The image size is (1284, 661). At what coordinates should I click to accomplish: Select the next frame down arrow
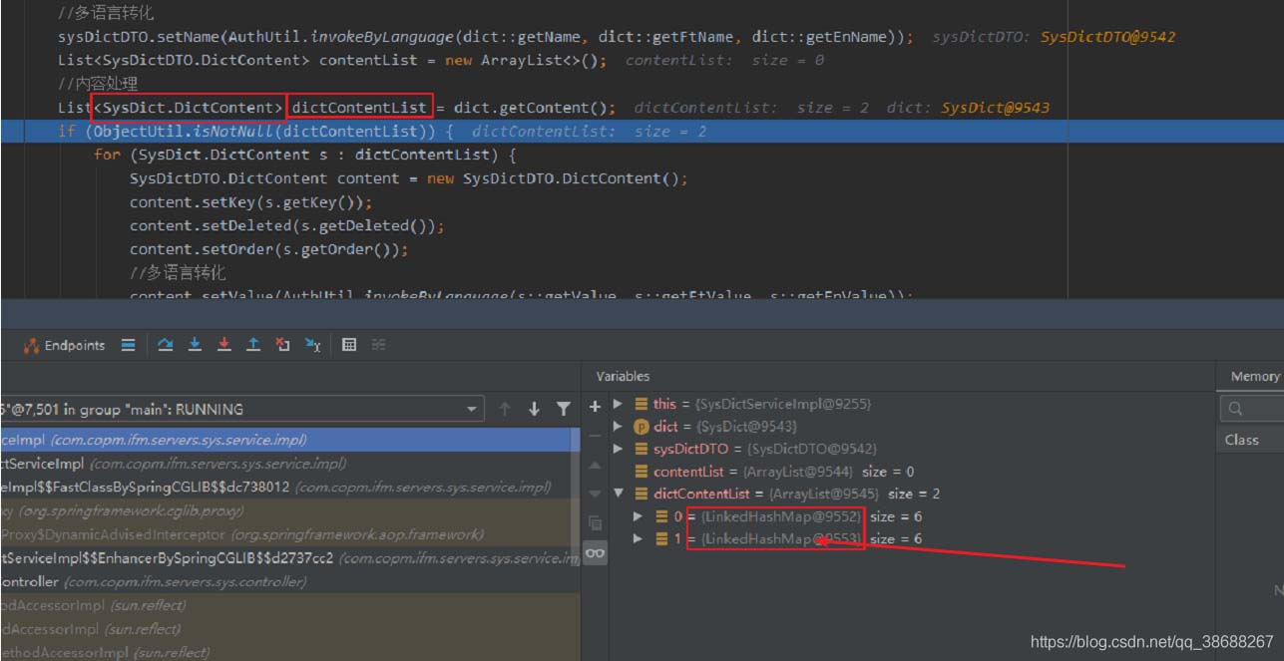(534, 409)
